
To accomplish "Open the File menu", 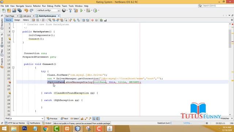I will click(x=2, y=6).
